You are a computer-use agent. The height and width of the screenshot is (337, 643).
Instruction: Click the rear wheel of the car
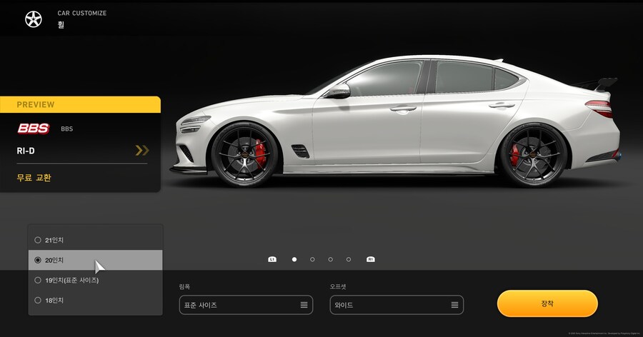[x=534, y=154]
